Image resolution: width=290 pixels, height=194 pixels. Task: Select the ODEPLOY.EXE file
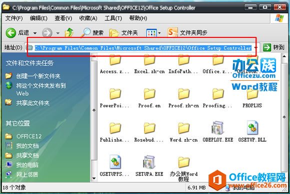point(218,132)
